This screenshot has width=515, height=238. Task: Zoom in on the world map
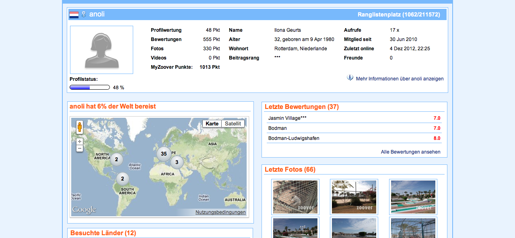click(80, 142)
